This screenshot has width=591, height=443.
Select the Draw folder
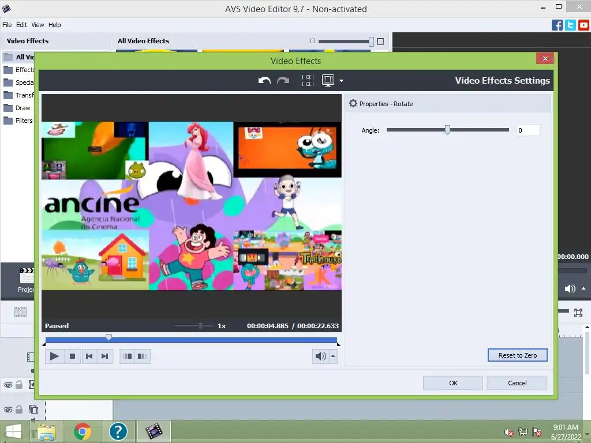pos(17,108)
